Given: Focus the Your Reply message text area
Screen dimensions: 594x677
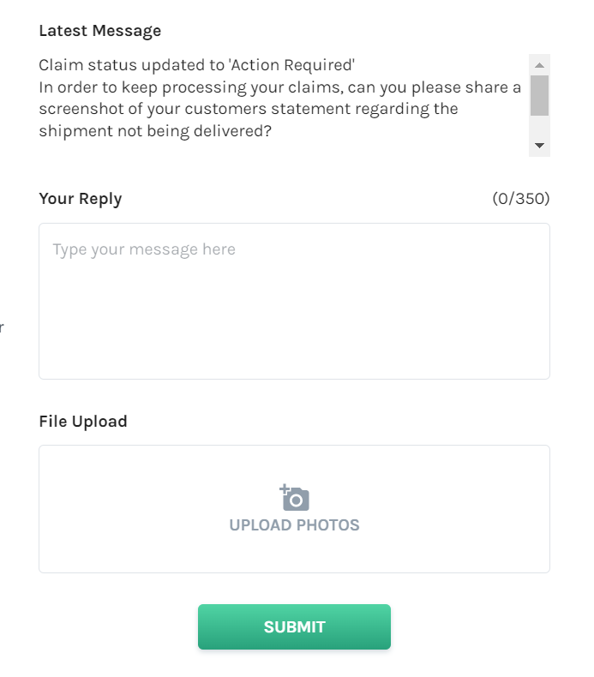Looking at the screenshot, I should click(294, 302).
